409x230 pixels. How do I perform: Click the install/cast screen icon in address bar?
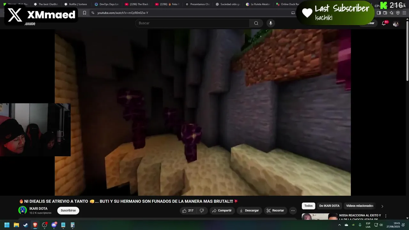coord(293,13)
